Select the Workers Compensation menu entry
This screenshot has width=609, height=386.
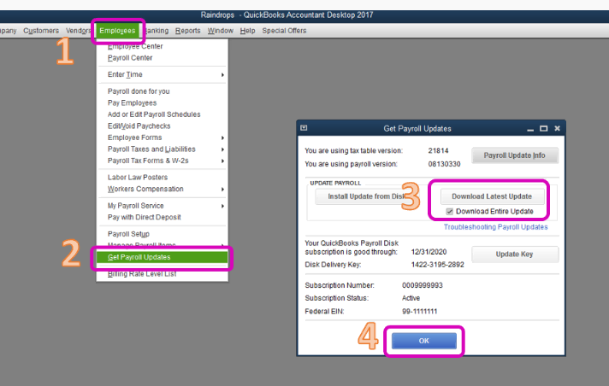(x=162, y=189)
